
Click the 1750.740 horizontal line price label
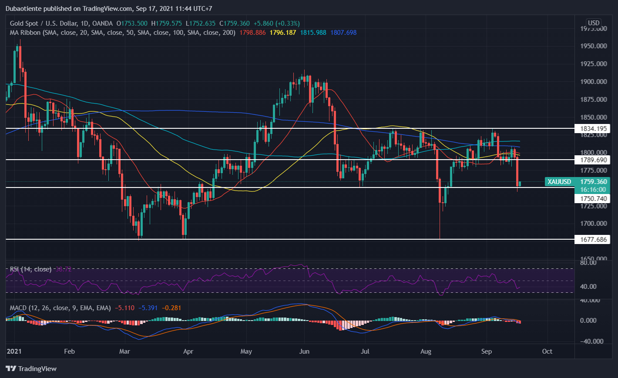[x=593, y=198]
